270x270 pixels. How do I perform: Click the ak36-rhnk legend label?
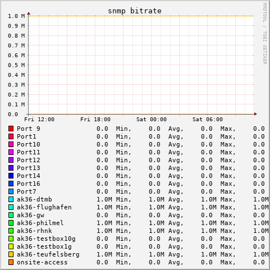click(34, 231)
